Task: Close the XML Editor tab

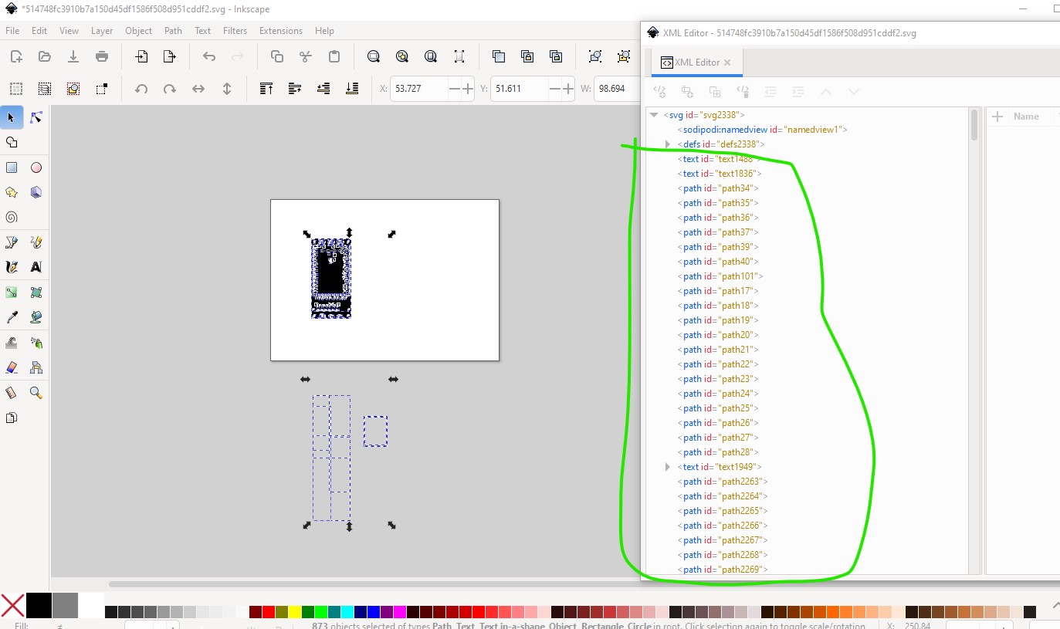Action: coord(727,63)
